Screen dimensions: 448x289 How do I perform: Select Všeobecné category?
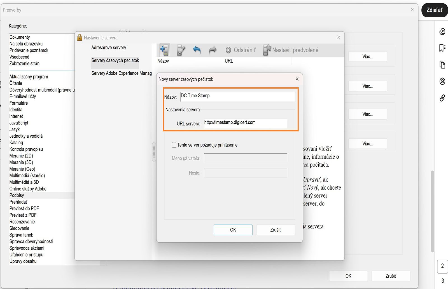[19, 57]
